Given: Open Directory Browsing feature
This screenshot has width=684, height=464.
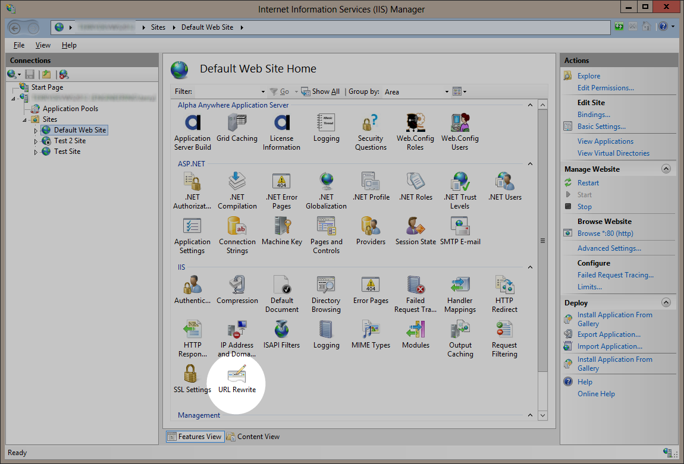Looking at the screenshot, I should (326, 294).
